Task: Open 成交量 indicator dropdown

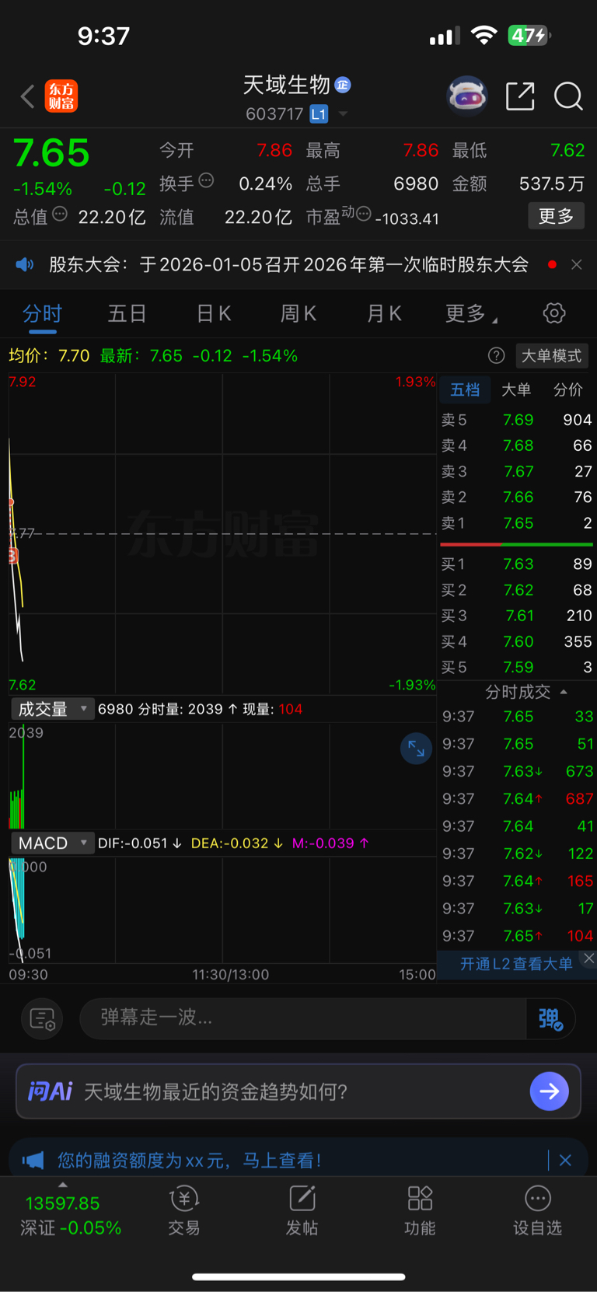Action: click(x=52, y=709)
